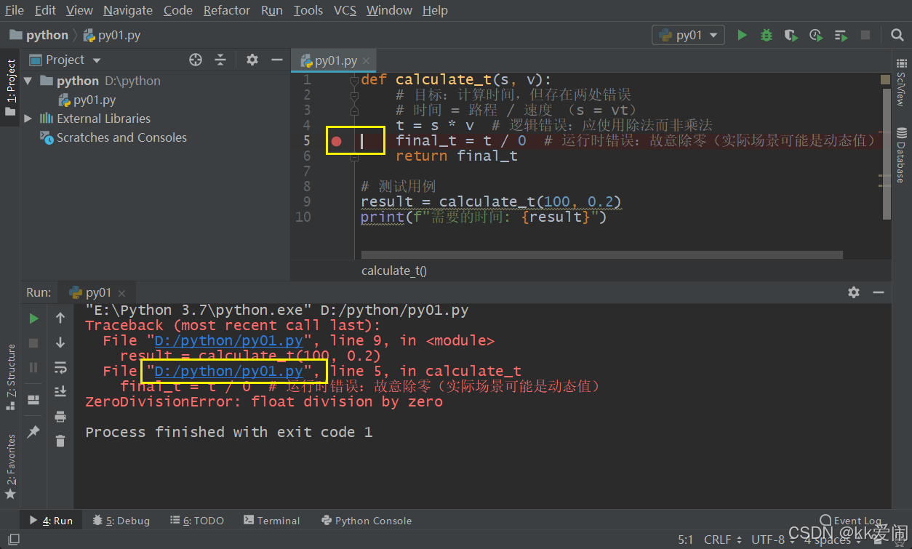Screen dimensions: 912x549
Task: Expand External Libraries in the Project tree
Action: 28,118
